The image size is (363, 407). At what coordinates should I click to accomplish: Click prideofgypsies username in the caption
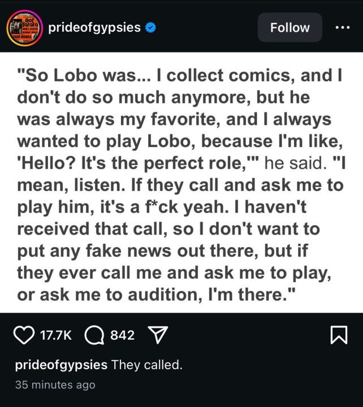(61, 365)
